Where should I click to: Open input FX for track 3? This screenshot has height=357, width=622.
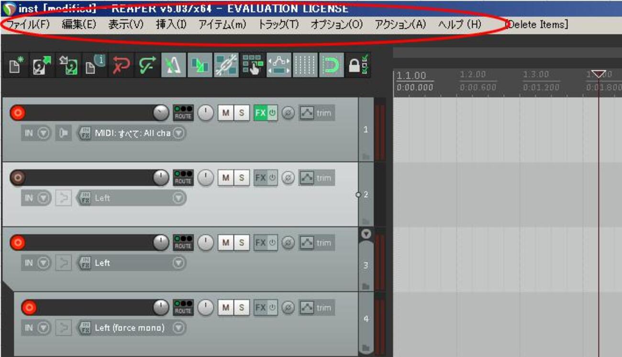click(85, 263)
